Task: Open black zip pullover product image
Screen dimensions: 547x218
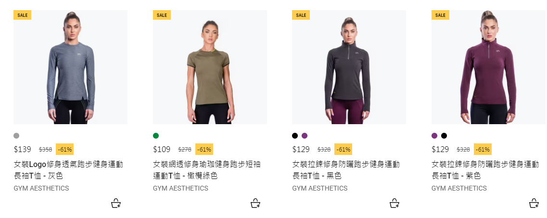Action: tap(349, 67)
